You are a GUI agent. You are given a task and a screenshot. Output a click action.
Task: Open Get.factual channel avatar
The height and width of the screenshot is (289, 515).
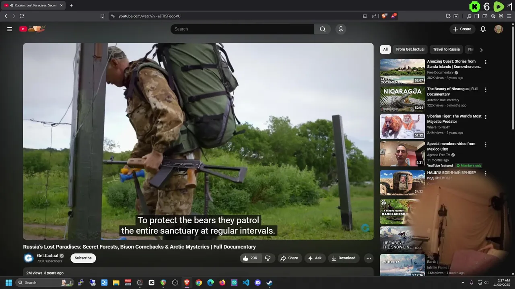28,258
